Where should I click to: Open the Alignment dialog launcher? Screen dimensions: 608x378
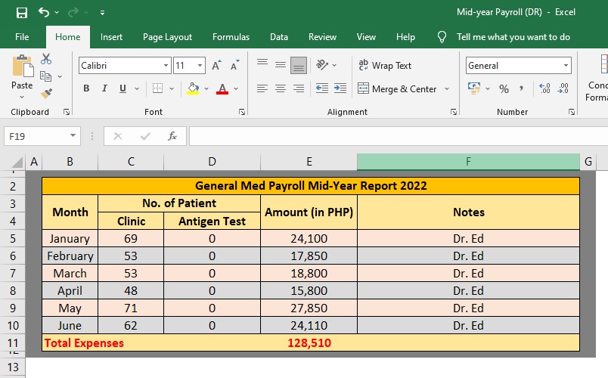tap(453, 112)
